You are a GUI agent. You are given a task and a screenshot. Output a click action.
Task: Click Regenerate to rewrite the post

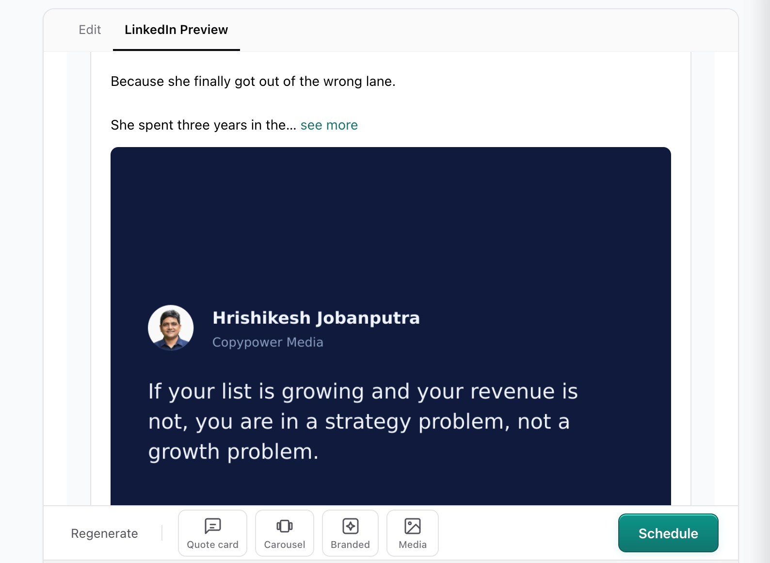pos(104,533)
